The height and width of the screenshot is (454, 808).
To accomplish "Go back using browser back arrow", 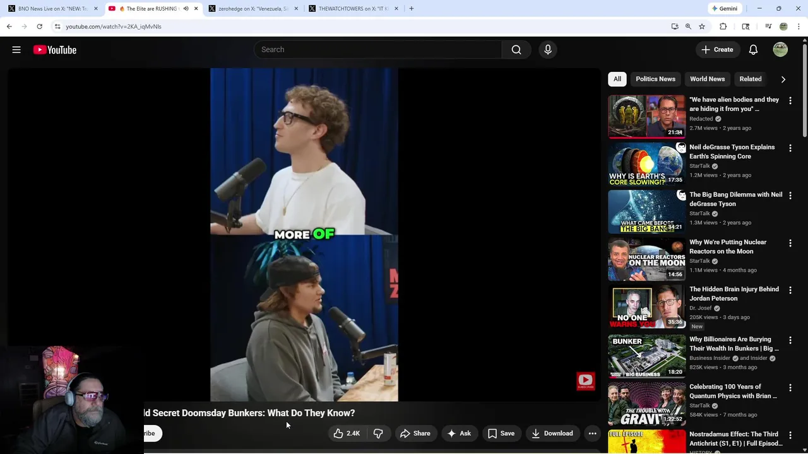I will pyautogui.click(x=9, y=26).
